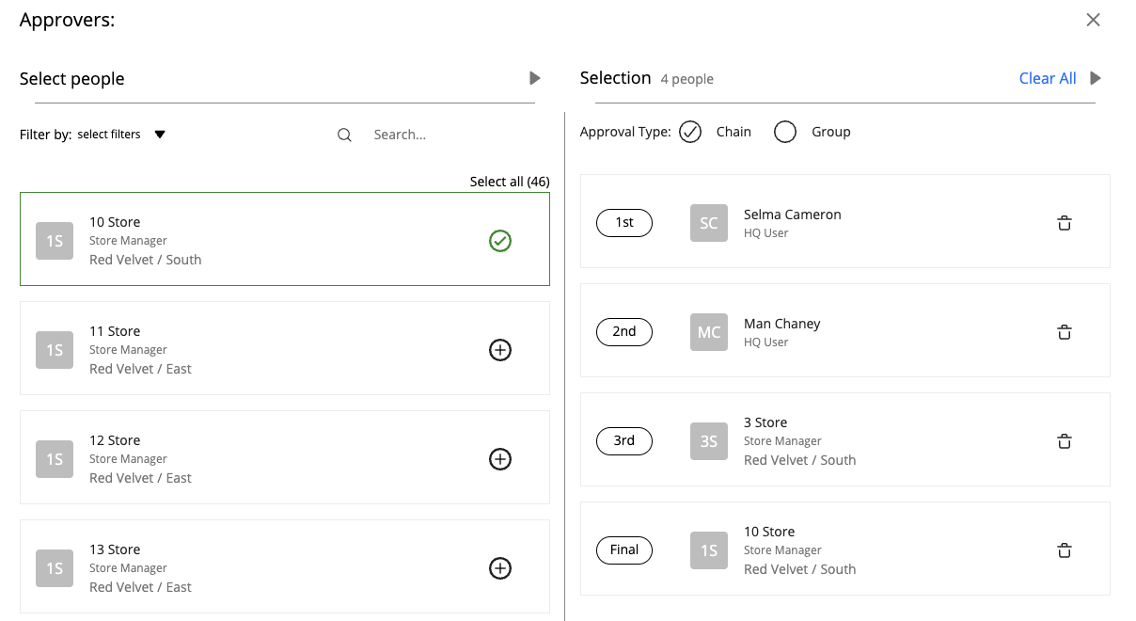Screen dimensions: 1136x621
Task: Click the 12 Store name text
Action: [x=115, y=440]
